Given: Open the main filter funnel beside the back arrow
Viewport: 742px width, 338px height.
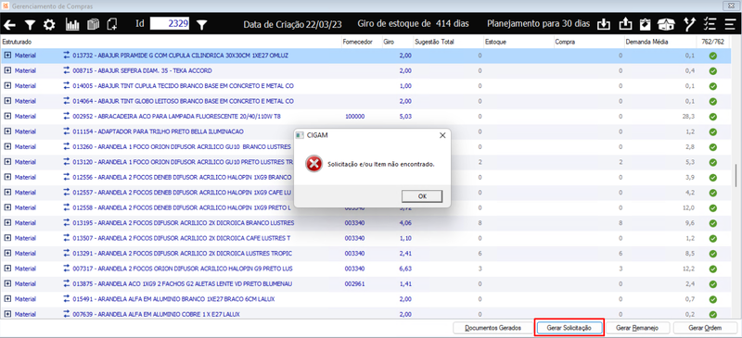Looking at the screenshot, I should pos(30,25).
